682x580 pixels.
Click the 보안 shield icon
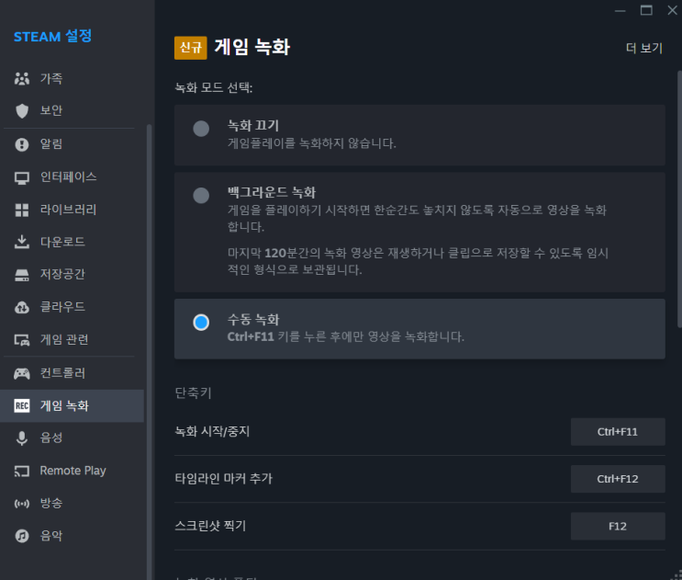click(x=22, y=111)
